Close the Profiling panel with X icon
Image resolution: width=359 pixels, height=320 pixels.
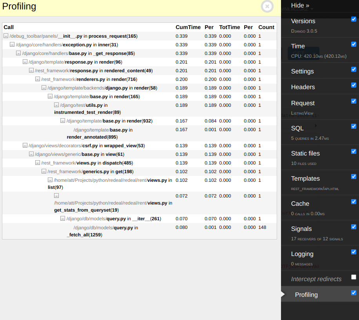(267, 6)
